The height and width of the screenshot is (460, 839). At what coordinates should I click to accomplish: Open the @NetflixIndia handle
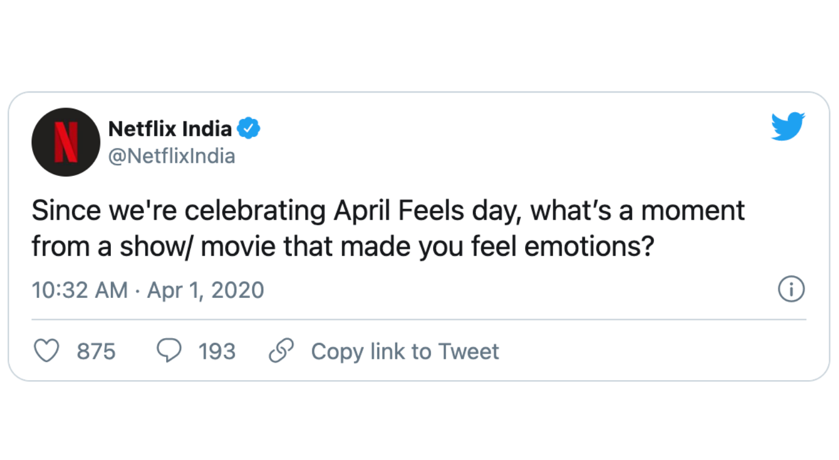tap(172, 156)
